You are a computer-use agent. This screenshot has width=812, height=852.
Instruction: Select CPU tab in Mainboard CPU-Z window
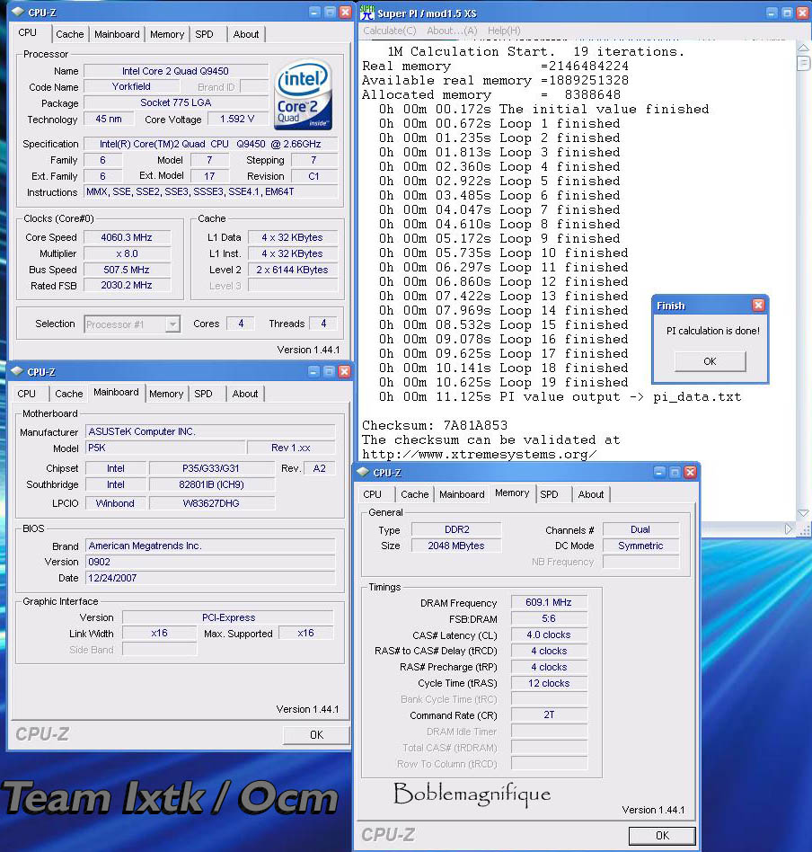[27, 394]
